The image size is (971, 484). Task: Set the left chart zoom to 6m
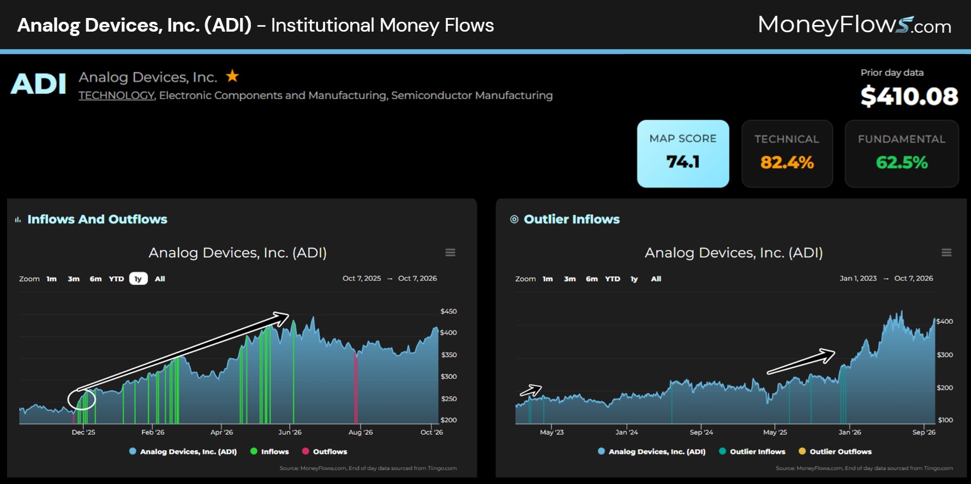[95, 279]
